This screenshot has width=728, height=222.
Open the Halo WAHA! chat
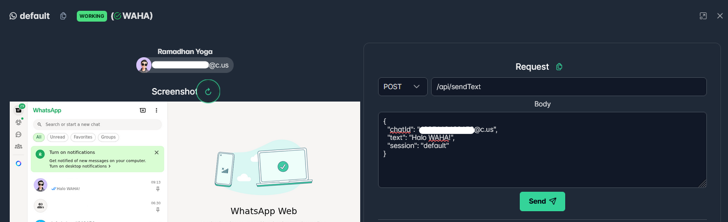pyautogui.click(x=97, y=185)
